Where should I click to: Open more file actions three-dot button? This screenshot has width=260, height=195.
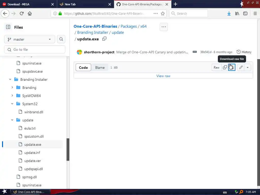[x=164, y=27]
